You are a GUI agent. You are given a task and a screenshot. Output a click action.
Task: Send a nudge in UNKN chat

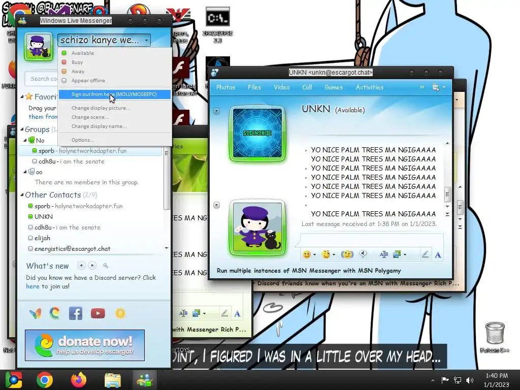(x=347, y=254)
